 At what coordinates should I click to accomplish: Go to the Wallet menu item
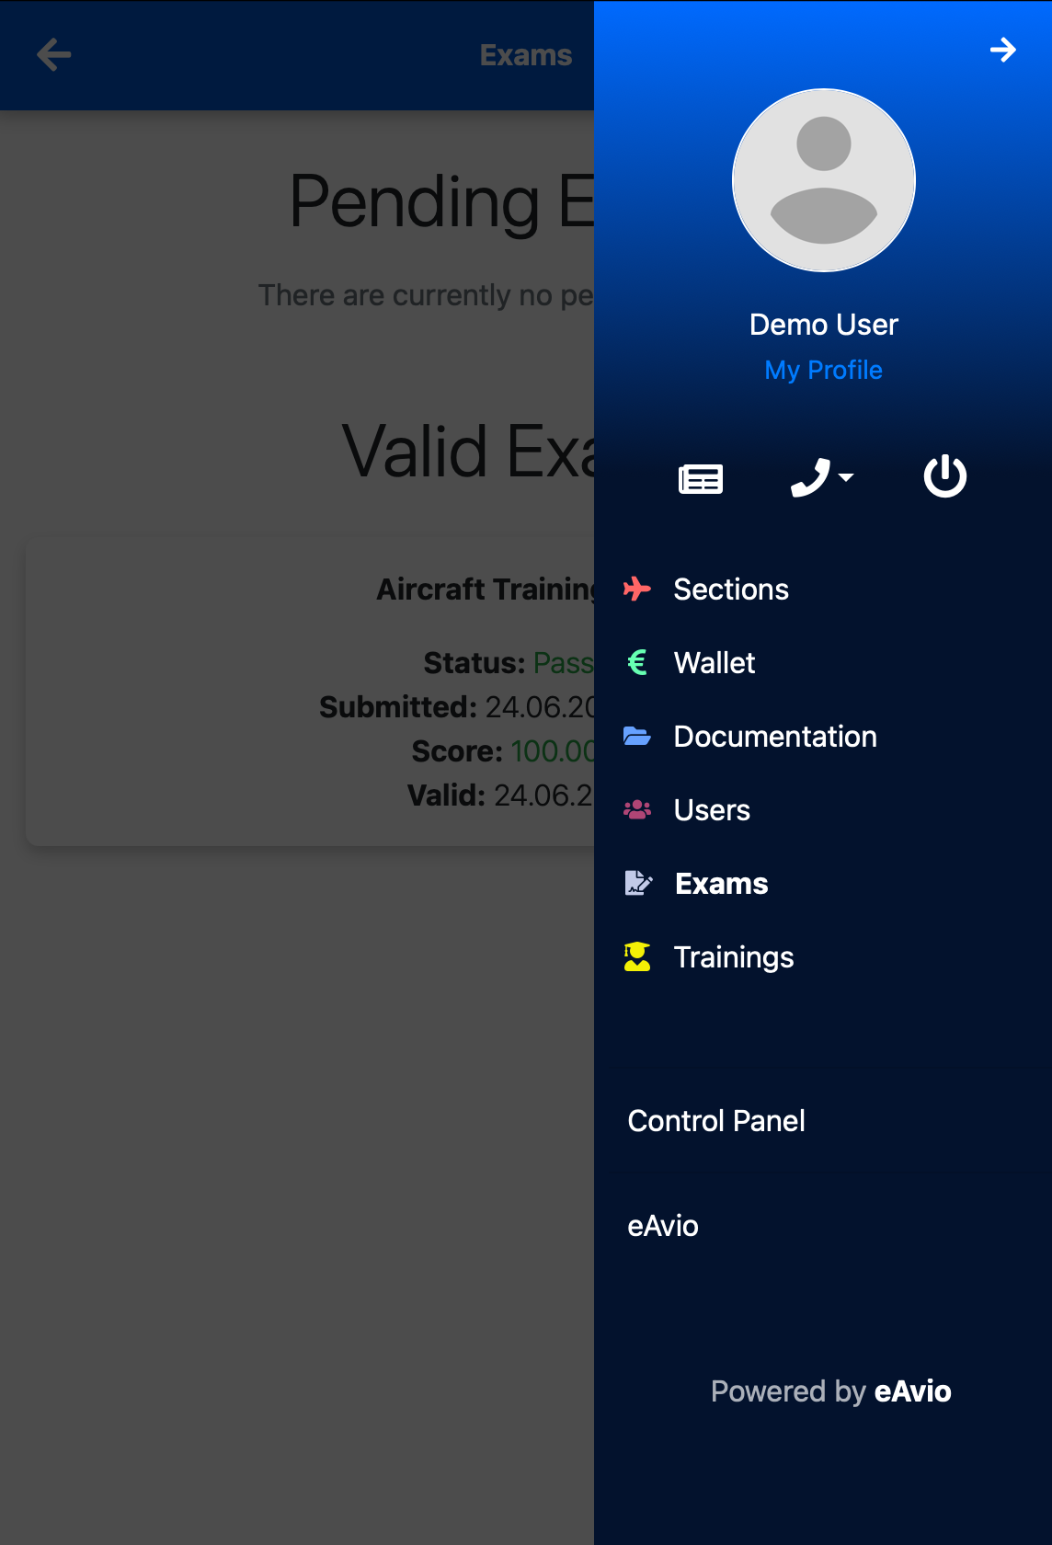pyautogui.click(x=715, y=663)
